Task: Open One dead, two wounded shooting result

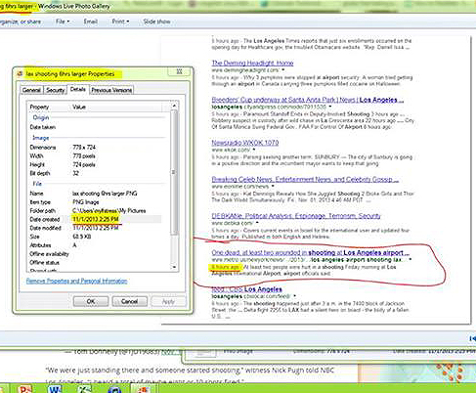Action: (x=311, y=252)
